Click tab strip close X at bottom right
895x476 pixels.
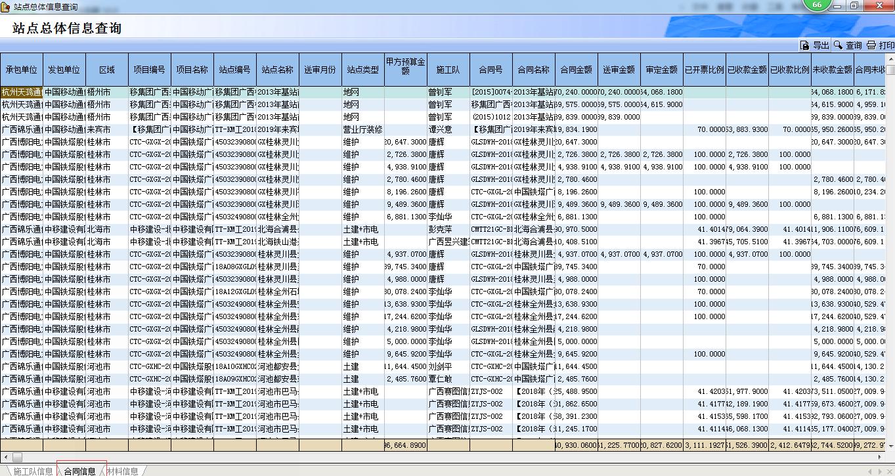pos(888,471)
